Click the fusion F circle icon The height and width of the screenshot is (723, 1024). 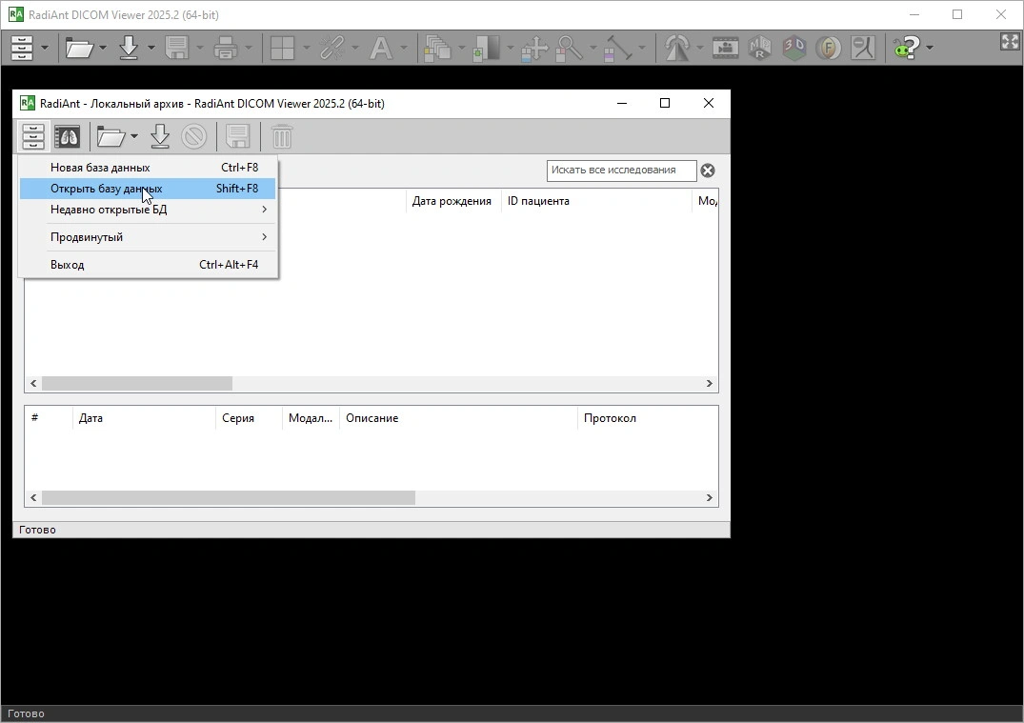coord(829,48)
